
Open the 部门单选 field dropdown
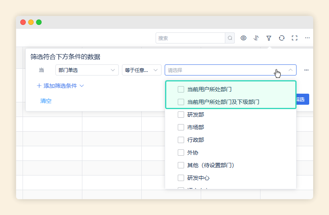(87, 70)
